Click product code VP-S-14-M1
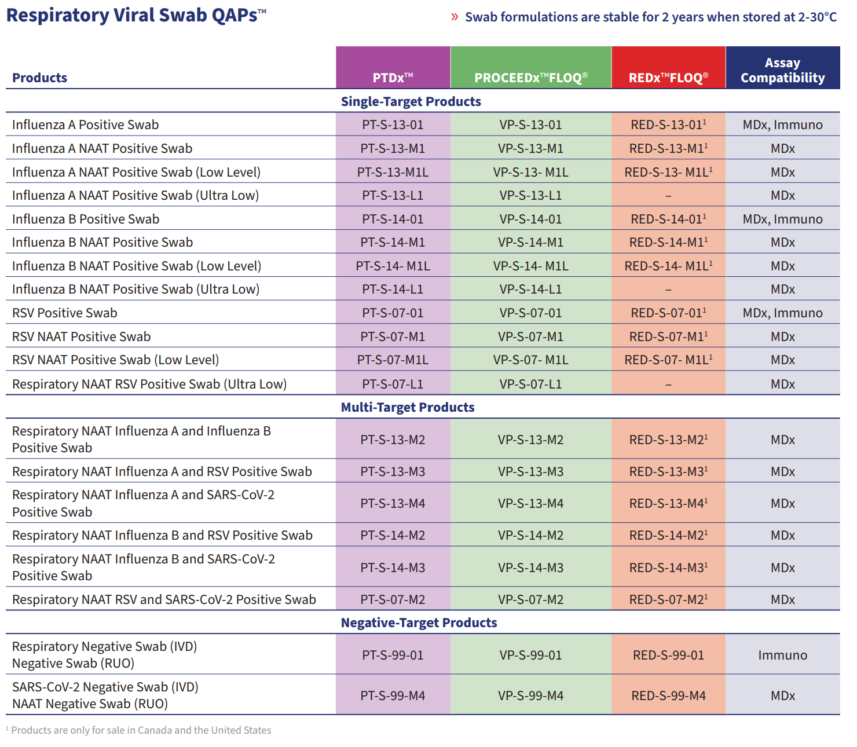The width and height of the screenshot is (857, 747). click(x=531, y=242)
